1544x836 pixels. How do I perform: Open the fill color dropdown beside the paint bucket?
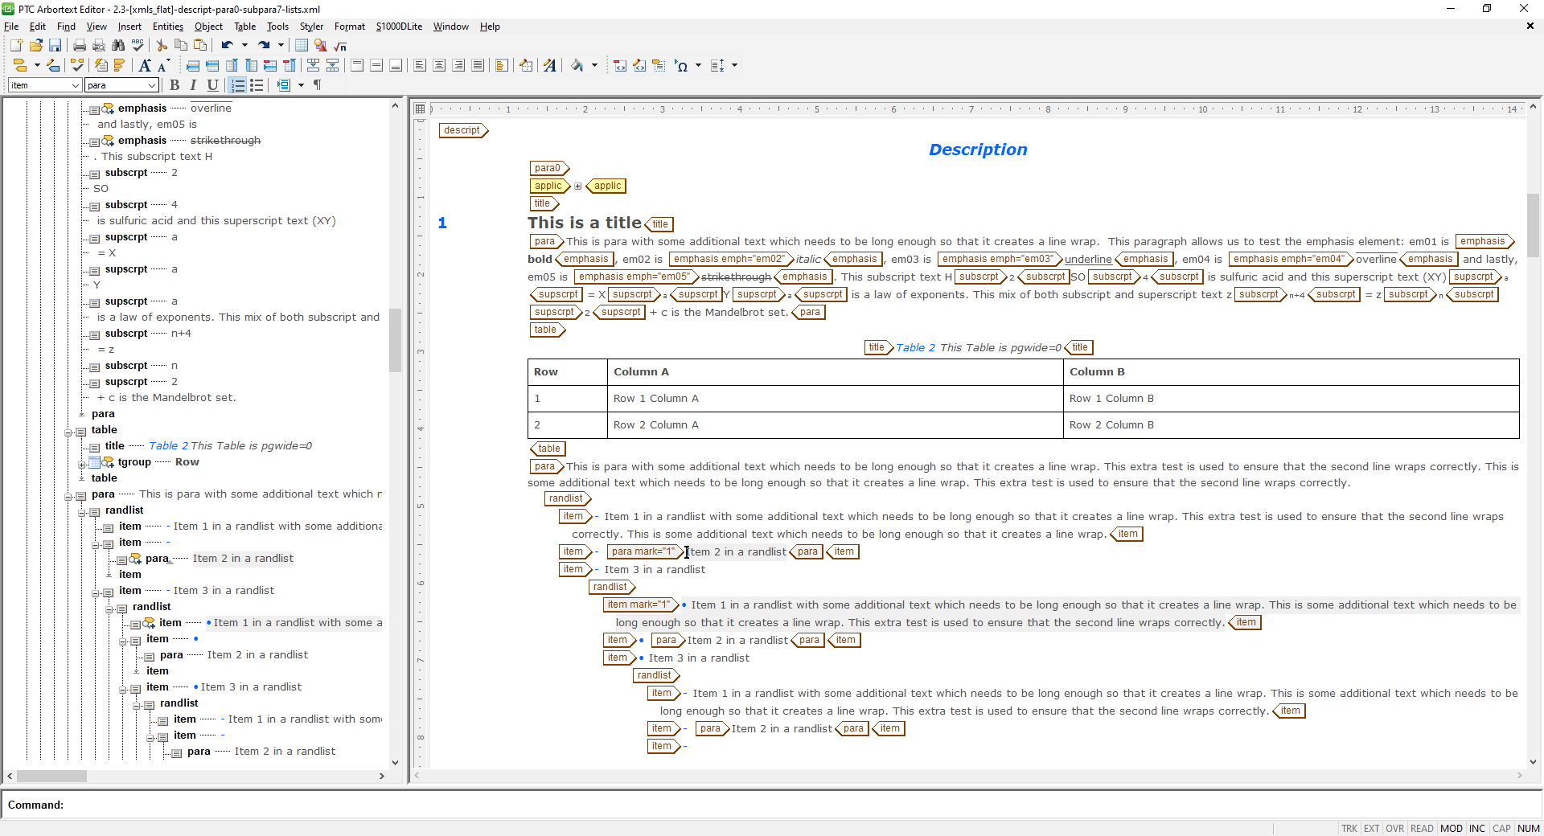[x=595, y=65]
